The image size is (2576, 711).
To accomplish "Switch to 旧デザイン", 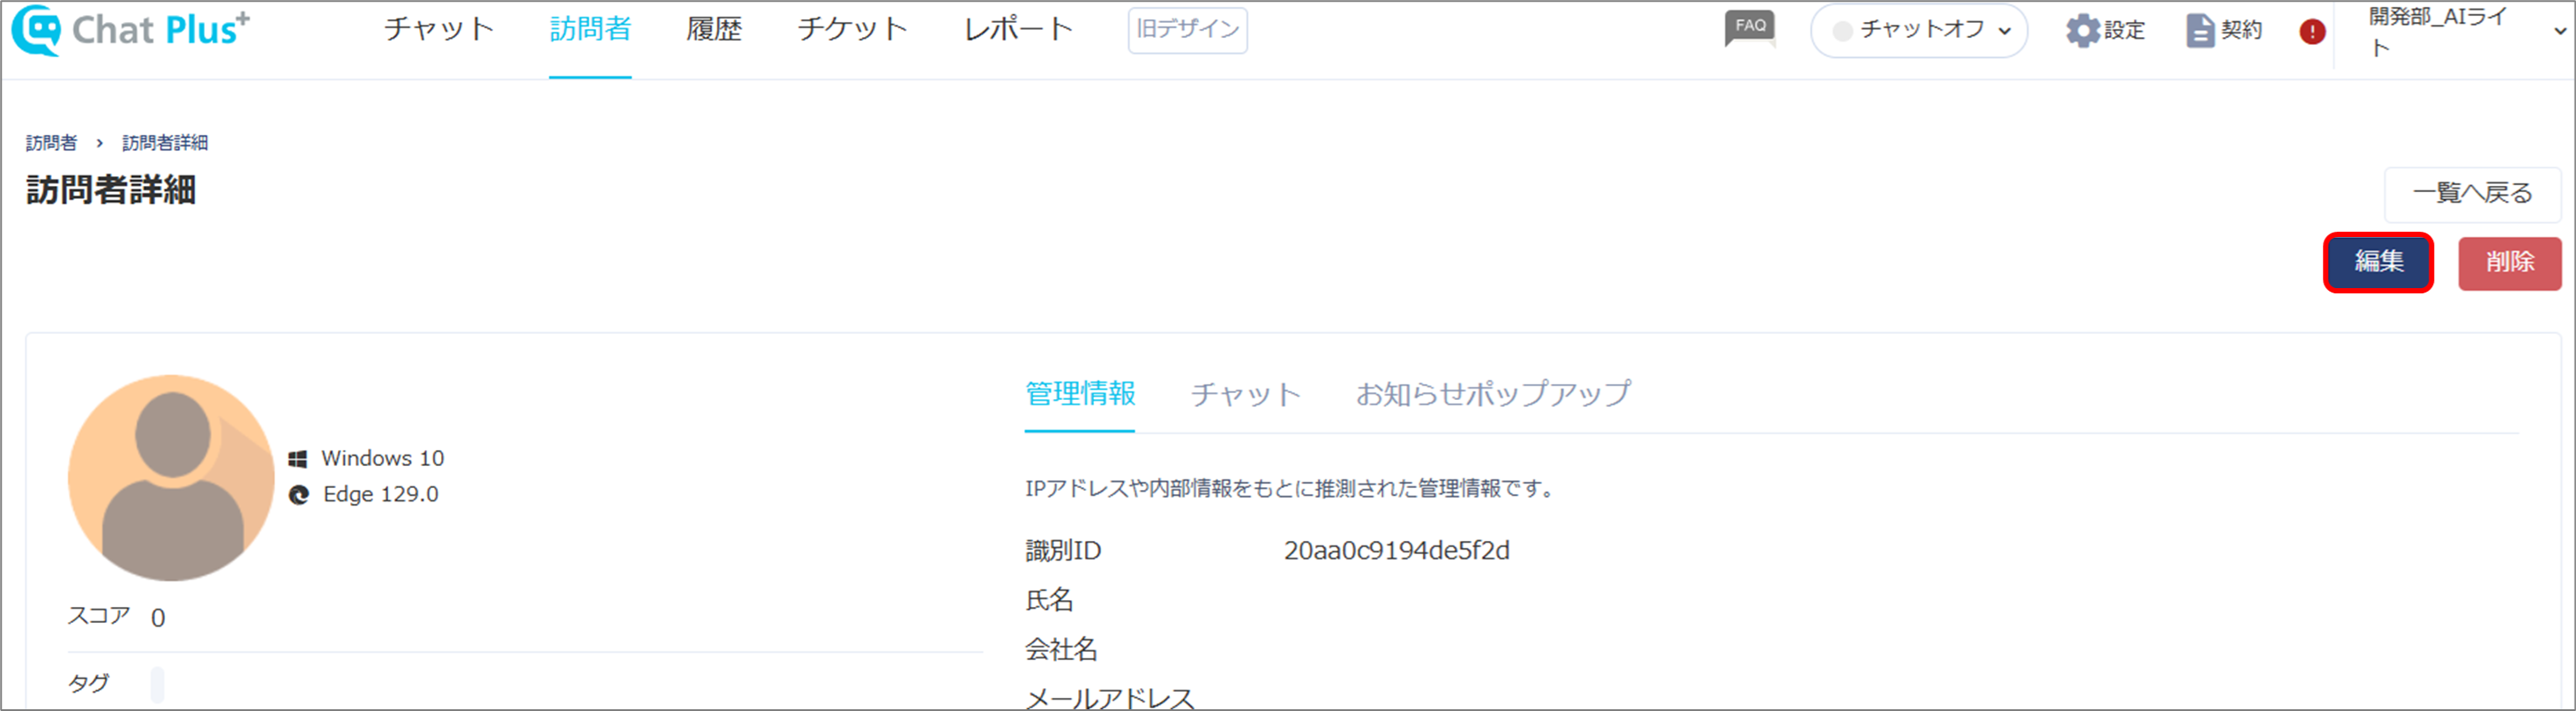I will pyautogui.click(x=1187, y=30).
